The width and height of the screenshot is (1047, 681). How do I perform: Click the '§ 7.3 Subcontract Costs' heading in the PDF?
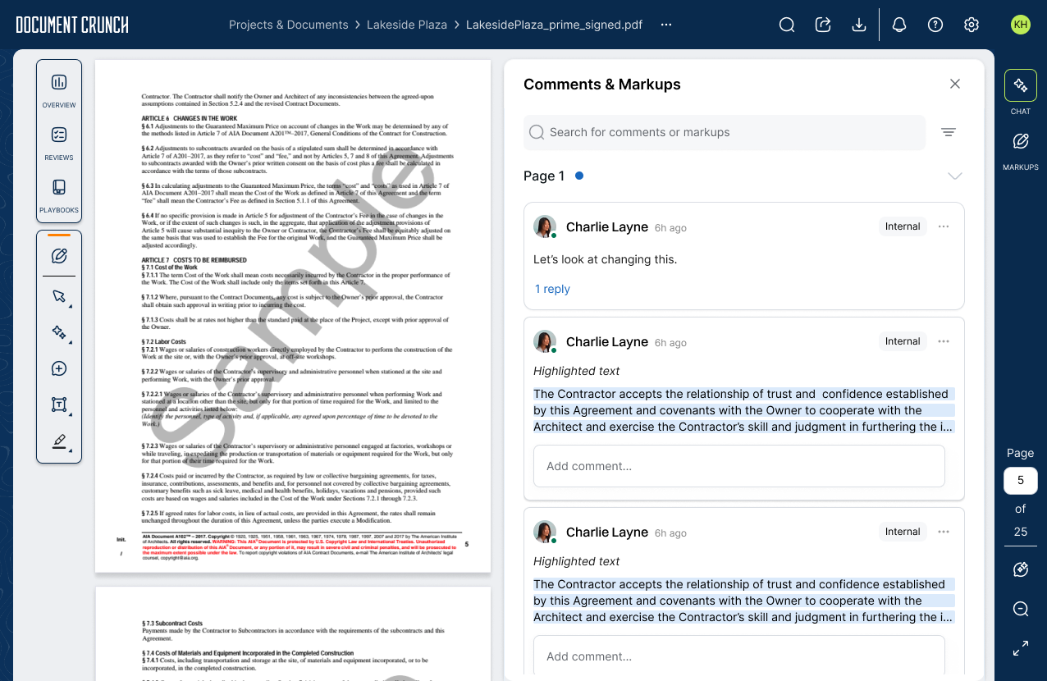(171, 624)
